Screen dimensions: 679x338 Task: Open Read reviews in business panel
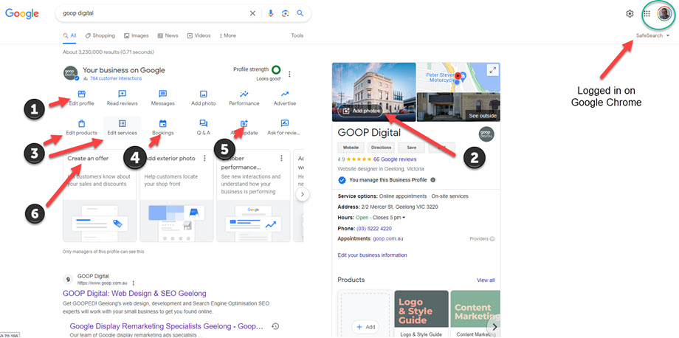pos(122,94)
